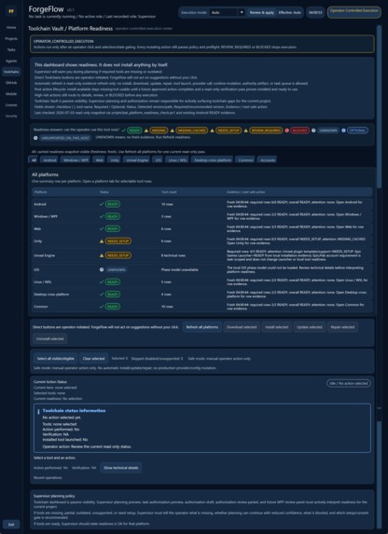Switch to the Unity tab
Screen dimensions: 388x534
(114, 159)
